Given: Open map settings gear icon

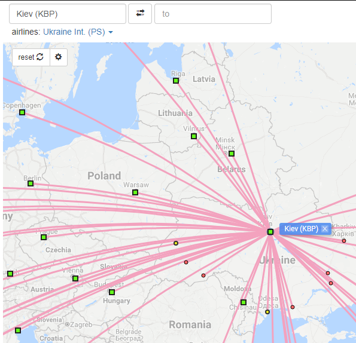Looking at the screenshot, I should (x=59, y=57).
